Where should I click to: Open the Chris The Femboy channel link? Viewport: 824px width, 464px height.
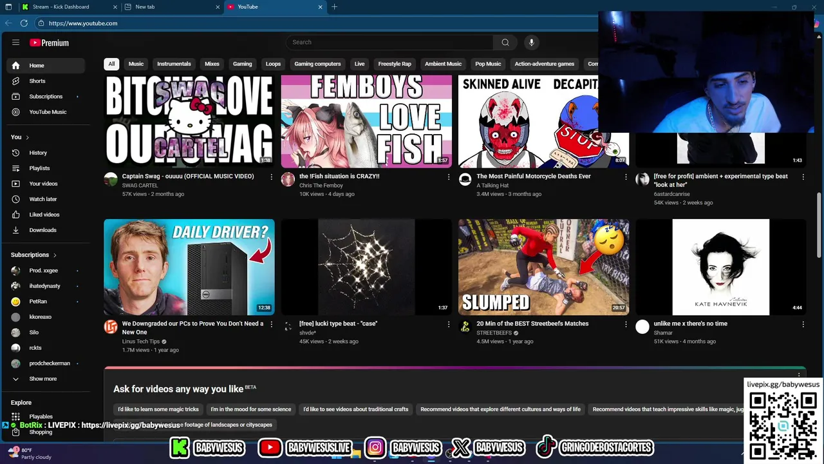(x=321, y=186)
